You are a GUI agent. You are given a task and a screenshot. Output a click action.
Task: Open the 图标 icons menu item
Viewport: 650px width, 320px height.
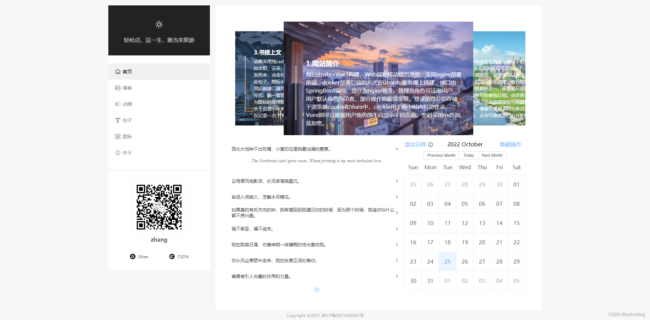coord(159,137)
